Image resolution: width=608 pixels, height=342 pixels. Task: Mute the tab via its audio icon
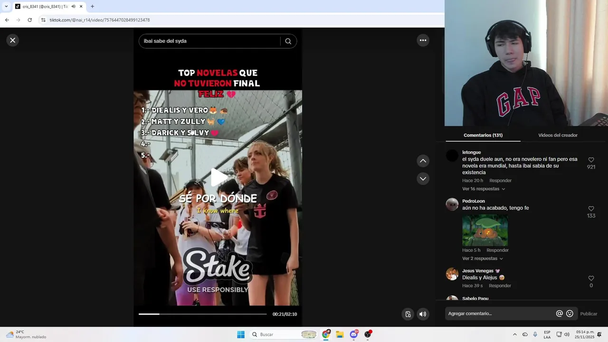73,7
